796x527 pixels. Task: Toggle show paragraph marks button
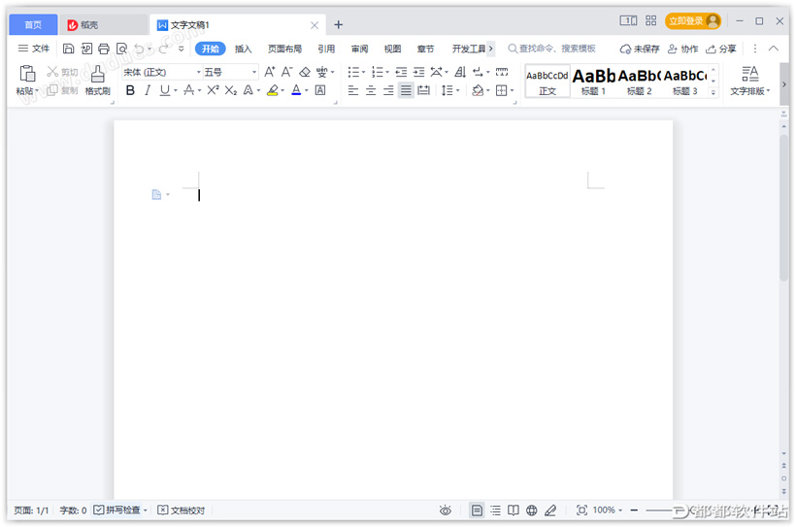478,72
